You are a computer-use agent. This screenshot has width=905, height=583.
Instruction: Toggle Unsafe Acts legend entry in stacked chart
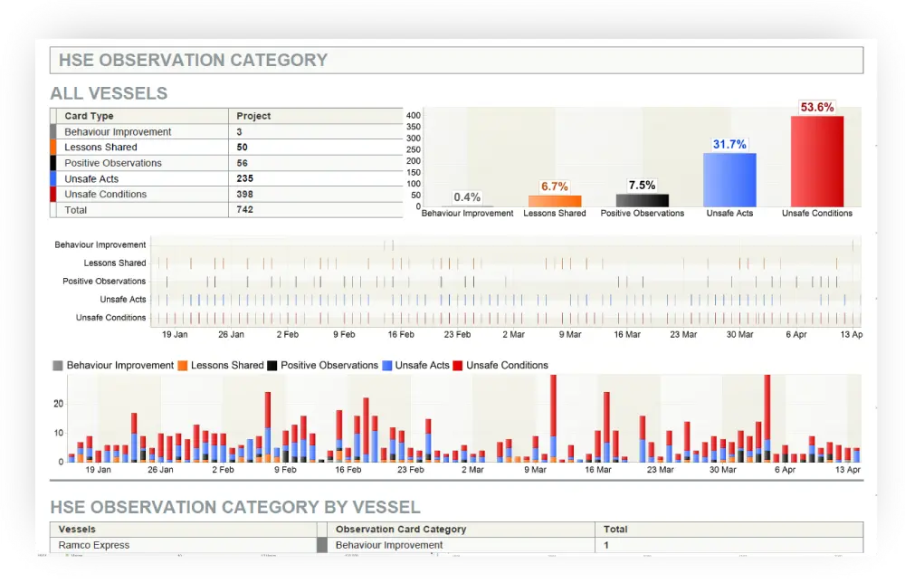pyautogui.click(x=415, y=366)
